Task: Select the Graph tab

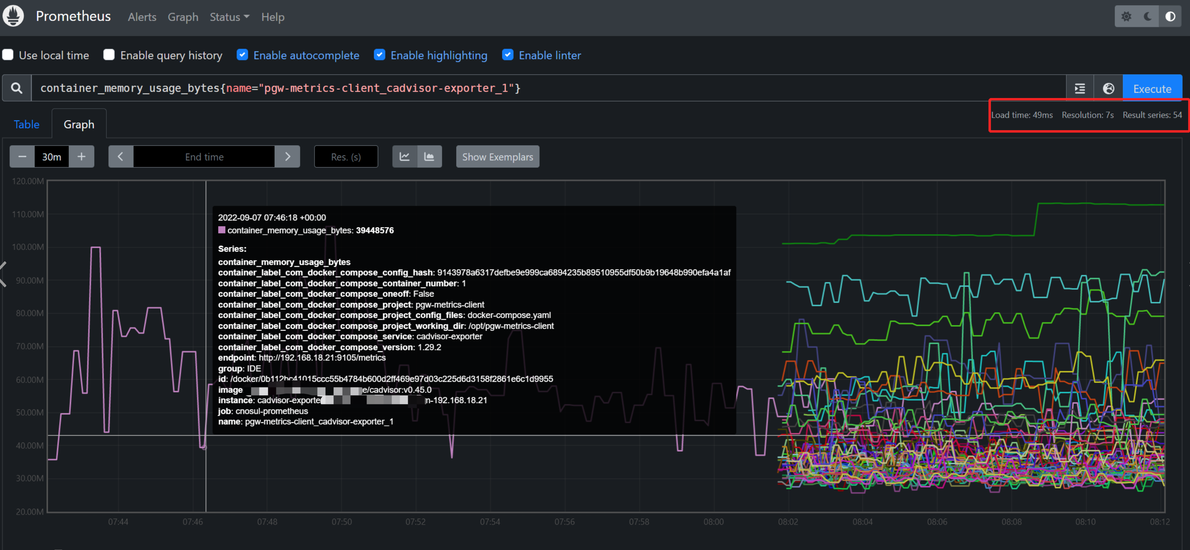Action: [x=79, y=124]
